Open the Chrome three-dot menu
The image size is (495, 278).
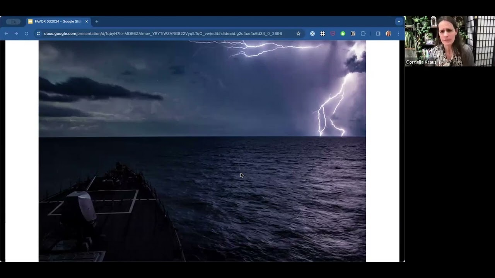(x=398, y=34)
